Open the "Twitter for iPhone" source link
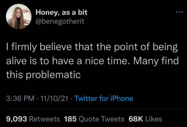 pos(104,99)
